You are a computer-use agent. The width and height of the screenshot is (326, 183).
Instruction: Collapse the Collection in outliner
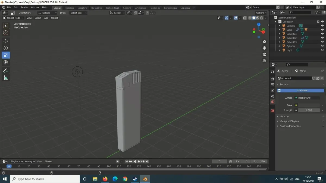pyautogui.click(x=276, y=22)
